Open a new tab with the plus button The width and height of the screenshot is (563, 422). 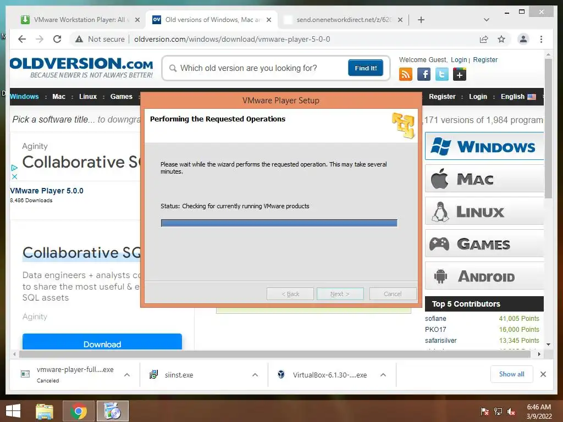pos(421,20)
